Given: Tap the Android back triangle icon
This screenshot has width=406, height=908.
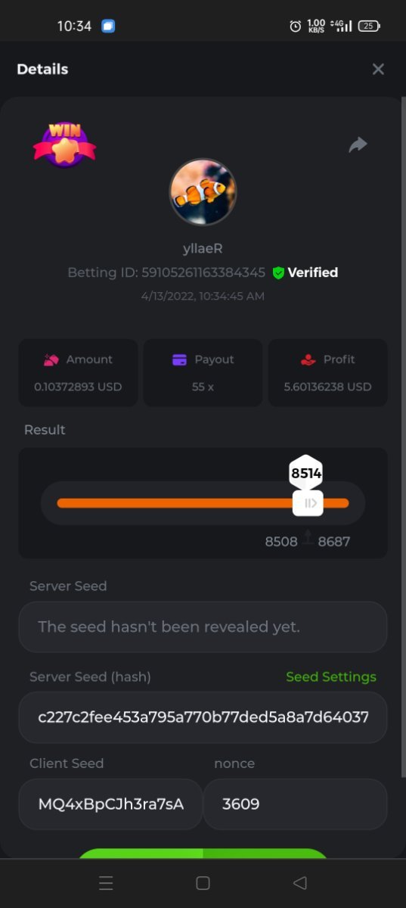Looking at the screenshot, I should (x=300, y=883).
